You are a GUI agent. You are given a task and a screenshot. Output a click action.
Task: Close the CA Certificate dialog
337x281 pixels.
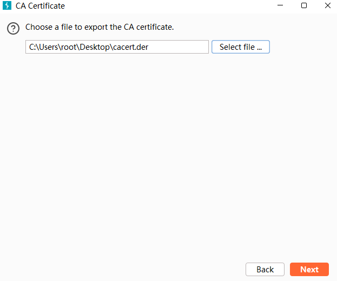(x=328, y=5)
